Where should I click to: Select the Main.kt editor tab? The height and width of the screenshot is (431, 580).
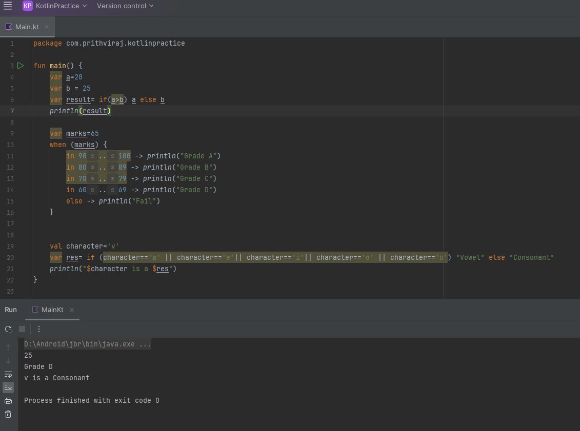[x=27, y=27]
